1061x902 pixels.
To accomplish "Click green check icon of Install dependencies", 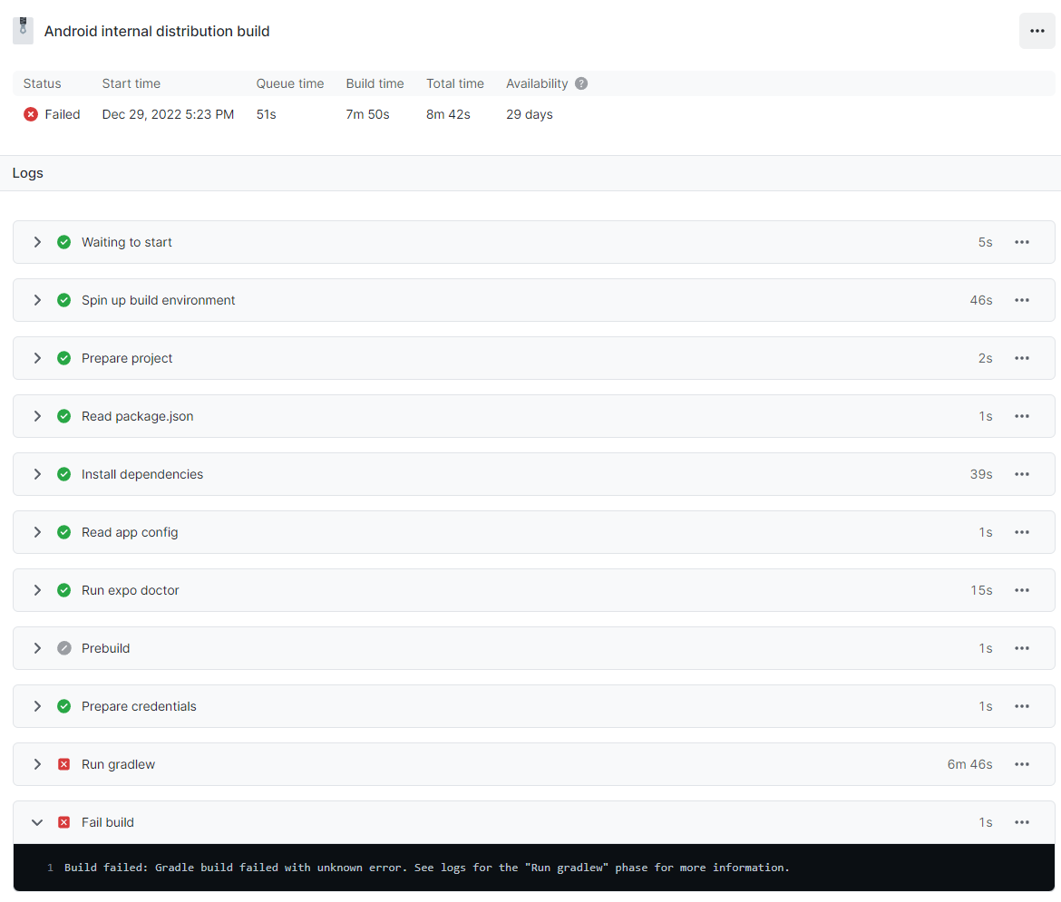I will [63, 474].
